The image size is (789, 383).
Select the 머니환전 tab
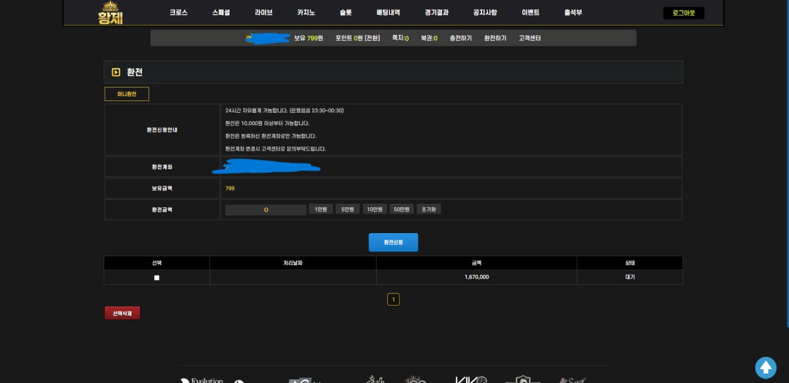127,94
